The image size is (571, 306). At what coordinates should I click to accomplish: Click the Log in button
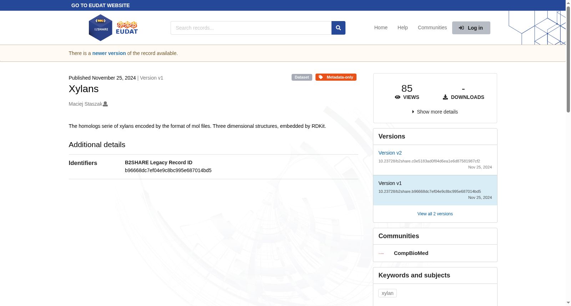point(471,28)
